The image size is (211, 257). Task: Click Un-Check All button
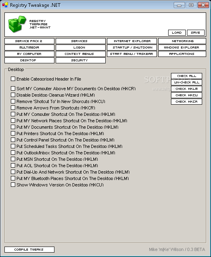(187, 82)
